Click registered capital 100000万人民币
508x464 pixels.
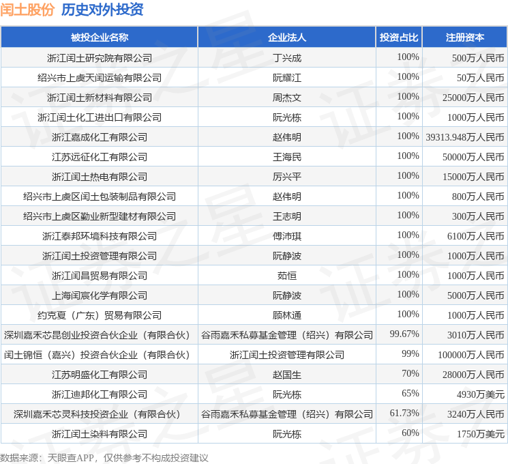click(471, 355)
